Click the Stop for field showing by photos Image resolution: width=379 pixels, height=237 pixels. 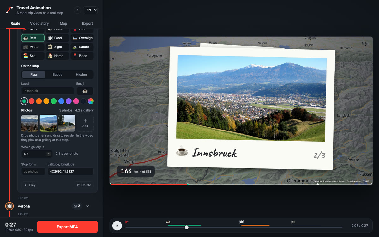click(34, 171)
